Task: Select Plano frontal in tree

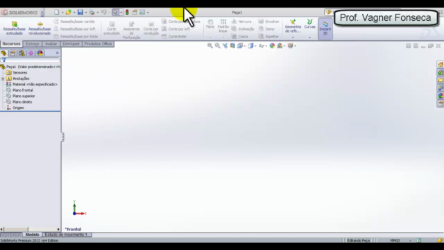Action: (19, 90)
